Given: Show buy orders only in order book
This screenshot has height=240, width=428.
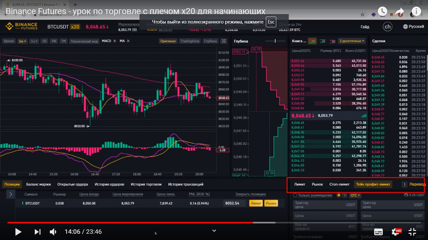Looking at the screenshot, I should (x=322, y=41).
